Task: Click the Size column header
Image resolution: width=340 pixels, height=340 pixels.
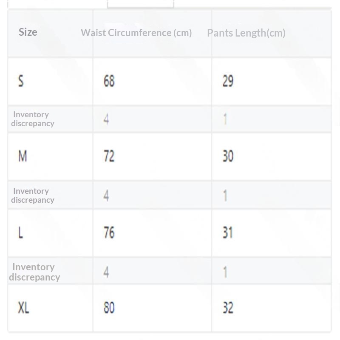Action: pos(28,32)
